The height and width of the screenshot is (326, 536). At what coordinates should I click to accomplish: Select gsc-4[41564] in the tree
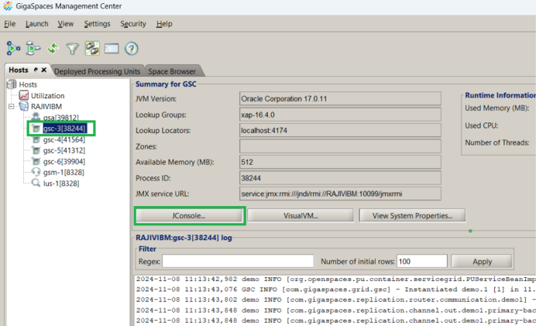[64, 139]
